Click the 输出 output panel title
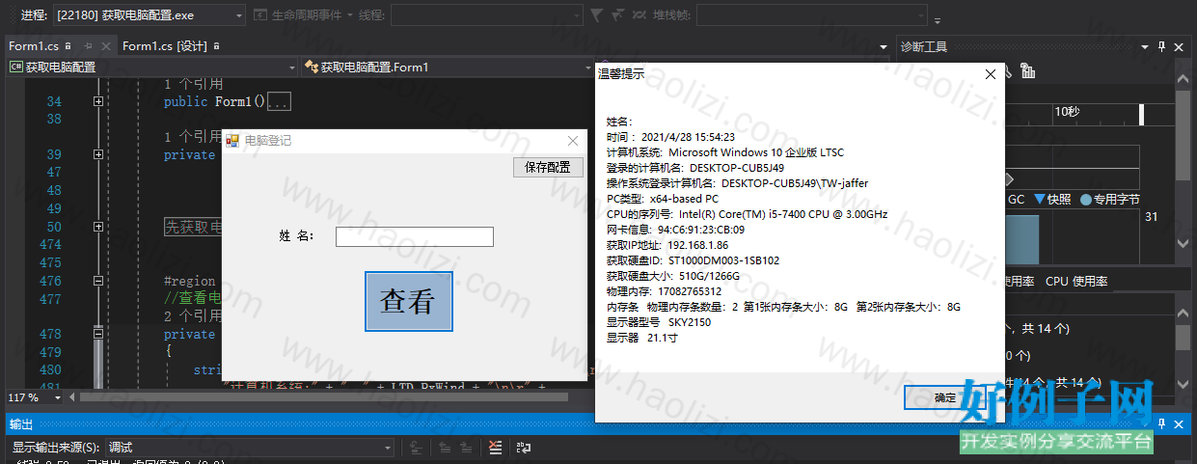 pyautogui.click(x=21, y=424)
